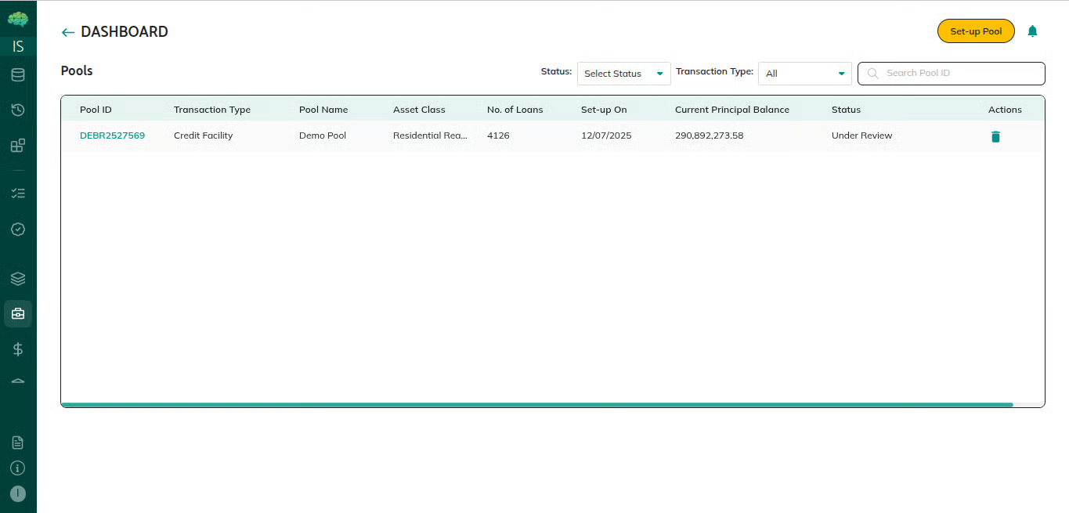Collapse the sidebar with the up chevron

click(17, 381)
